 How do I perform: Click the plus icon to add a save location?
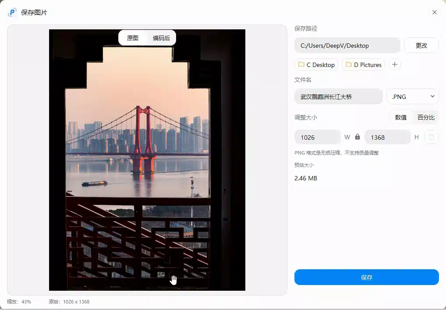[394, 64]
